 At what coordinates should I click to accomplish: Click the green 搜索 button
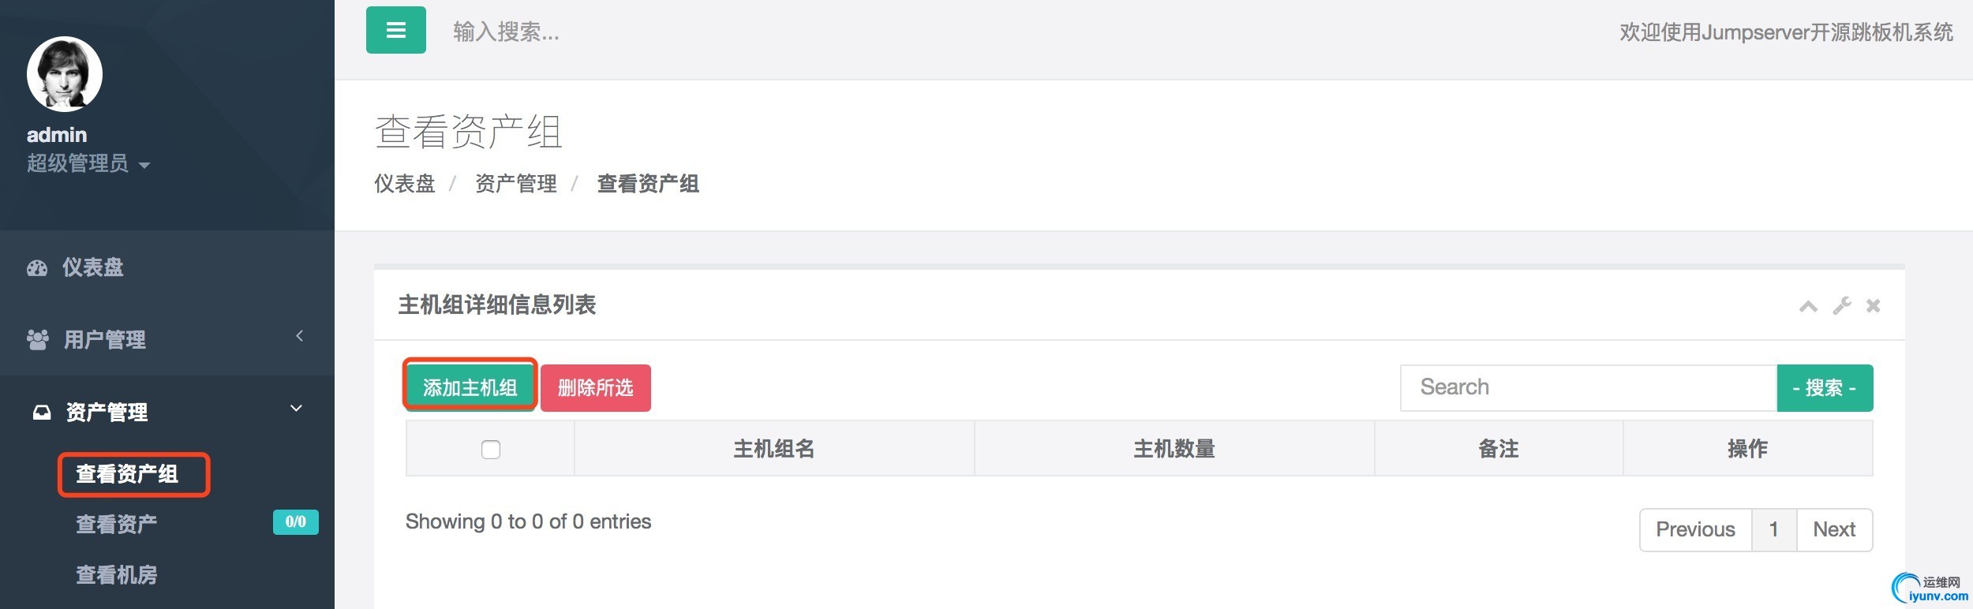pyautogui.click(x=1824, y=387)
